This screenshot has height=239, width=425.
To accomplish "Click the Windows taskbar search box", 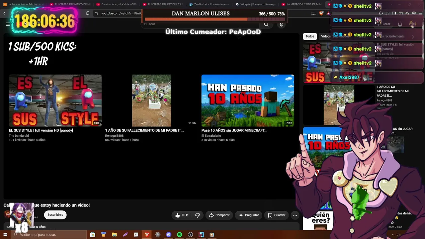I will point(48,235).
